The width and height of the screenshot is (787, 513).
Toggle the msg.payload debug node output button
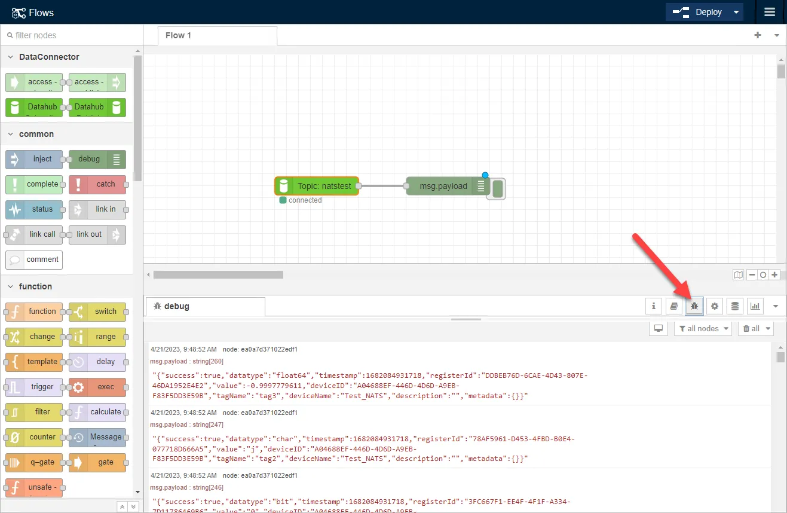(x=497, y=189)
